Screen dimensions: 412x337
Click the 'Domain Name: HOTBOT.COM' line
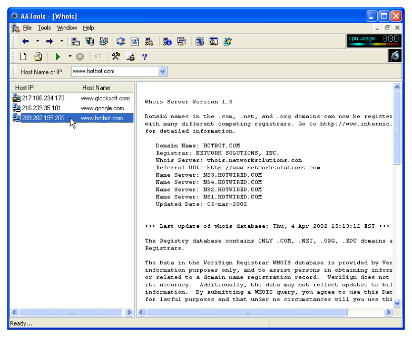[x=198, y=146]
